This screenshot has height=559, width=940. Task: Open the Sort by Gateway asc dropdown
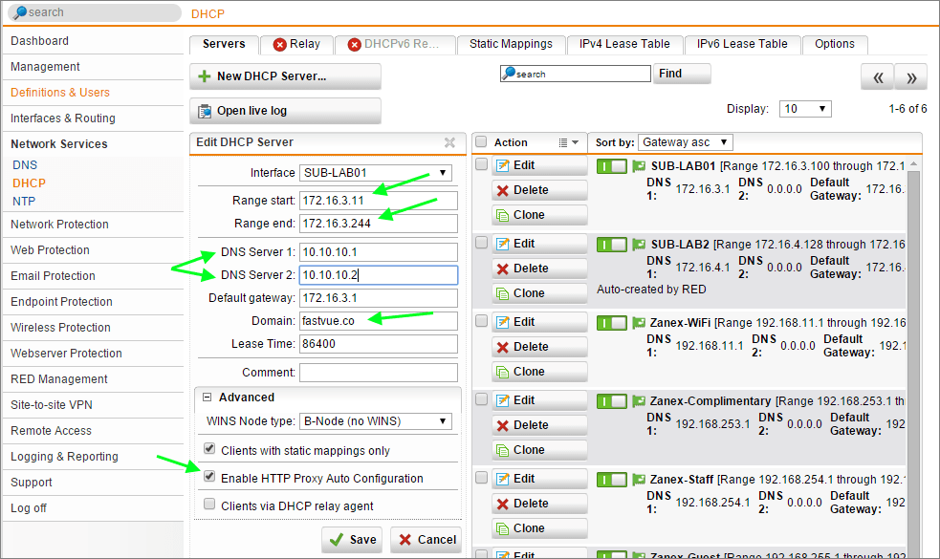tap(686, 142)
